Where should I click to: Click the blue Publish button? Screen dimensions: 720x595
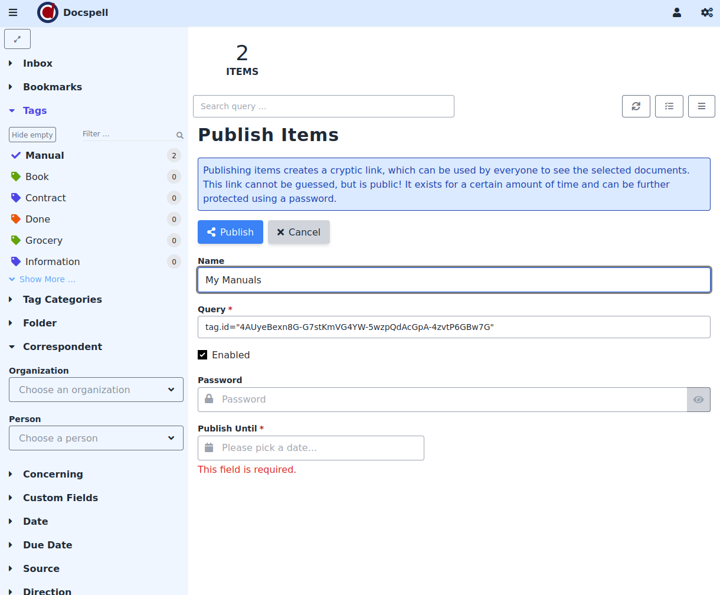pyautogui.click(x=230, y=232)
